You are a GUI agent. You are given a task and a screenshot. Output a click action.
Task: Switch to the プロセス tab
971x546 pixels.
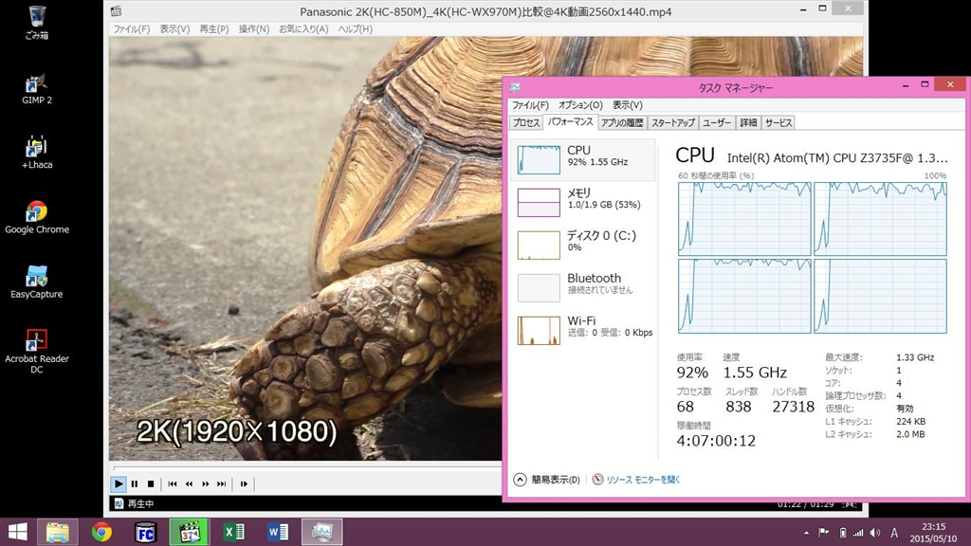click(x=526, y=123)
